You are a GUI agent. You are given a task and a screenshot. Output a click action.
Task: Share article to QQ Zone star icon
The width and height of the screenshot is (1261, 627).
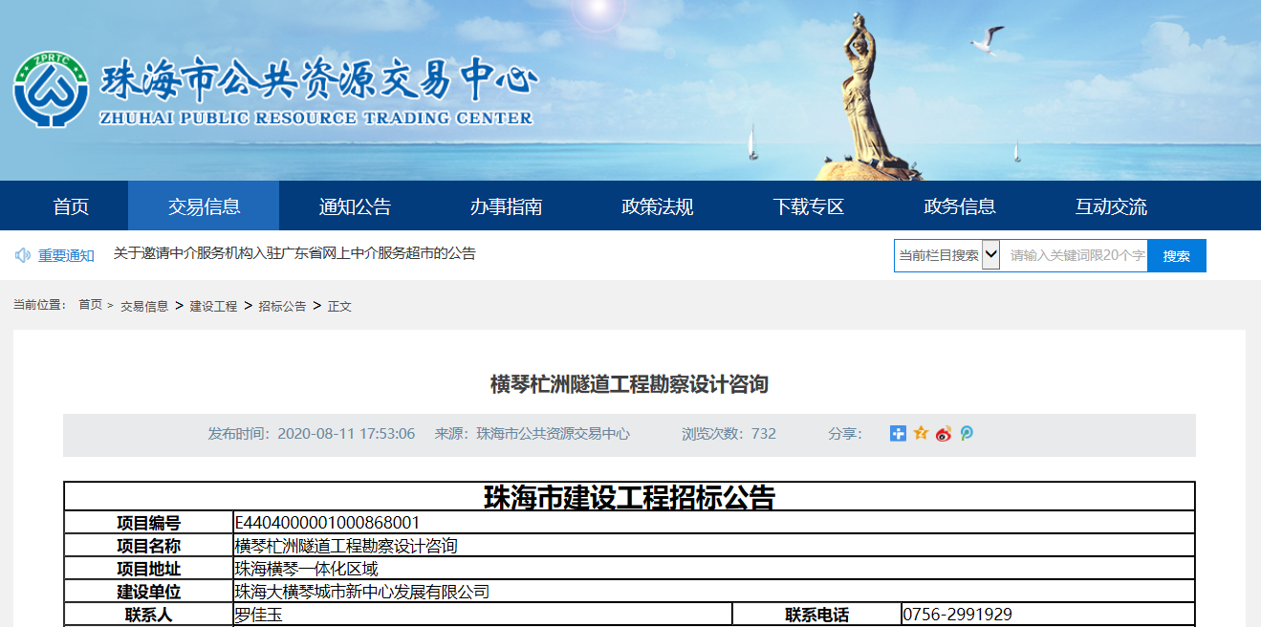[921, 434]
